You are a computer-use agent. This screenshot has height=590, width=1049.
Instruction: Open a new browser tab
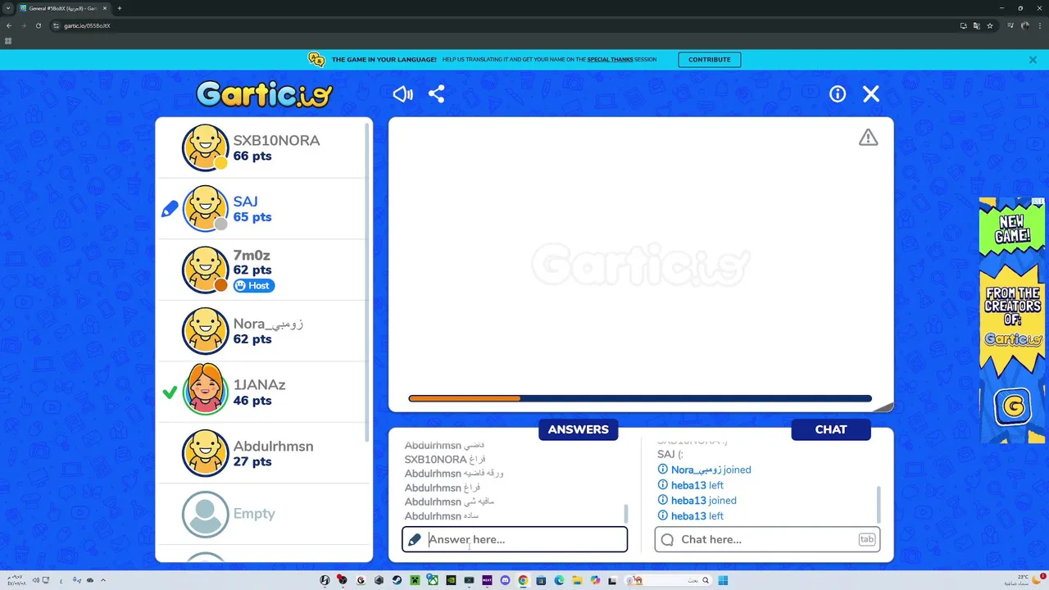(x=120, y=8)
